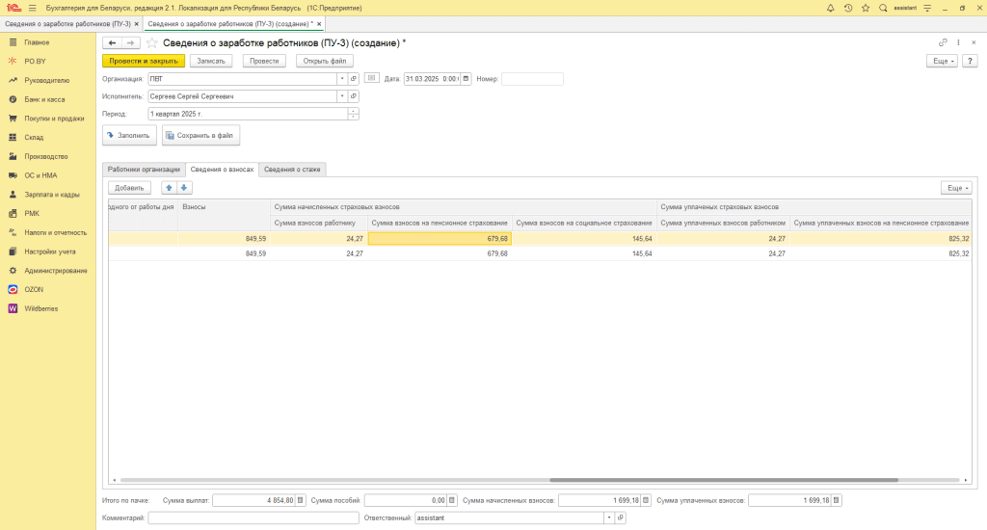Click Записать button
The height and width of the screenshot is (530, 987).
point(211,61)
